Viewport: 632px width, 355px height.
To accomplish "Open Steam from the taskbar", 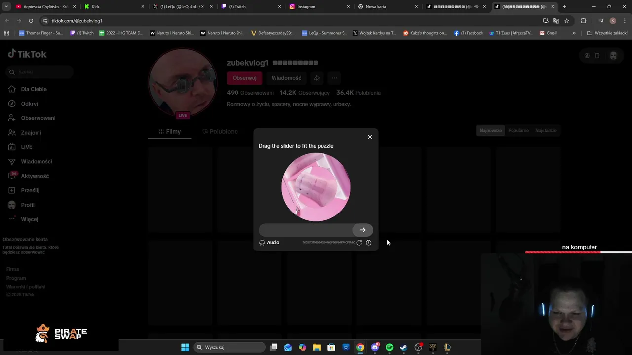I will tap(403, 347).
